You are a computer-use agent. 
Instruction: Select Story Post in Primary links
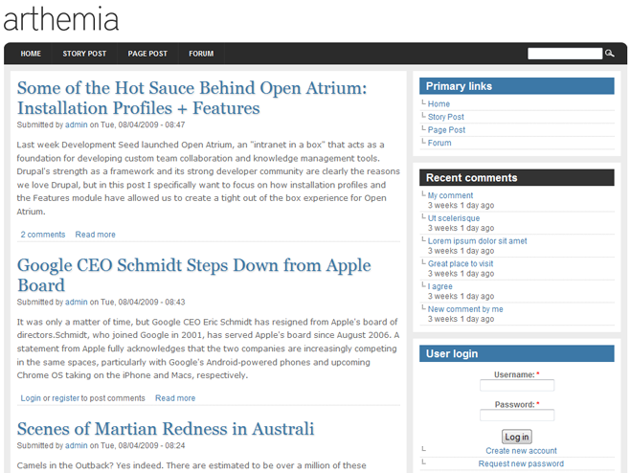tap(445, 117)
